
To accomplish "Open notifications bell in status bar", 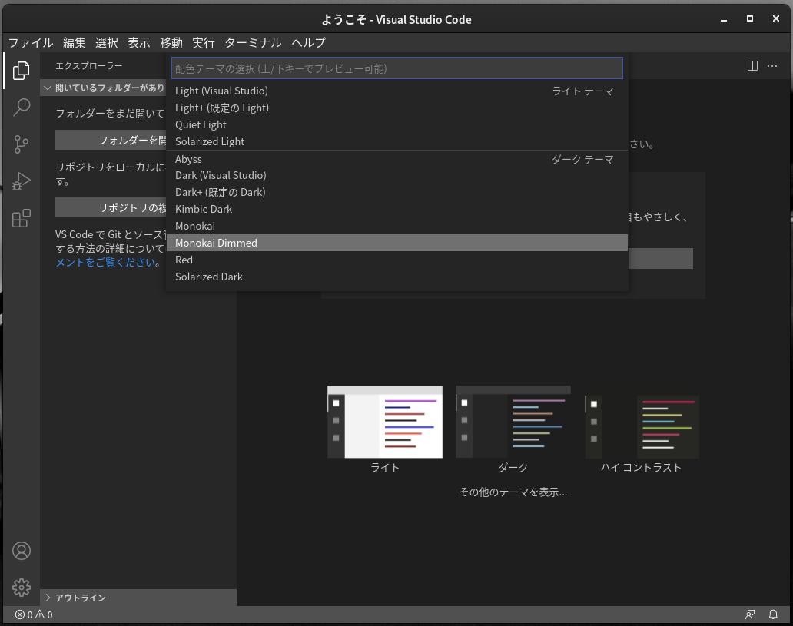I will click(773, 614).
